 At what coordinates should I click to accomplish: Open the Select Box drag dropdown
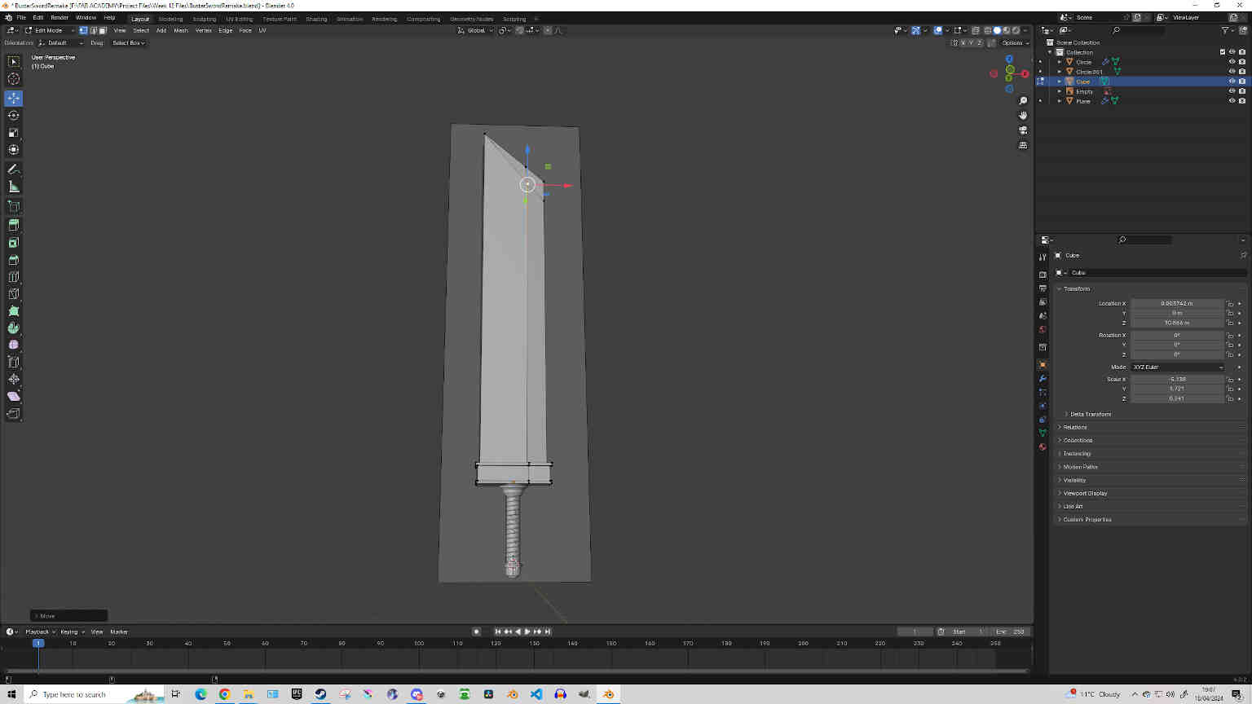click(x=128, y=42)
